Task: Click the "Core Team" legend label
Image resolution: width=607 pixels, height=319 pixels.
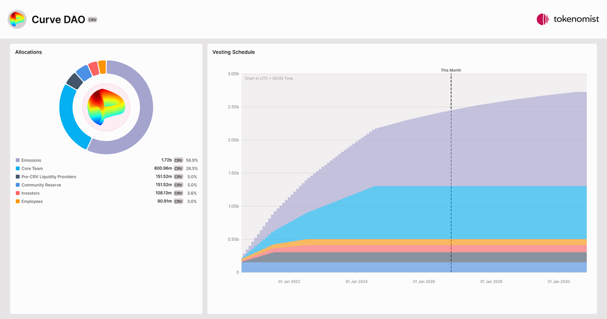Action: tap(32, 169)
